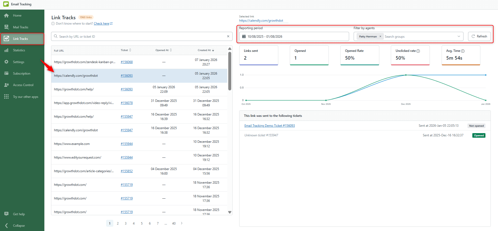Open the Statistics bar chart icon
The width and height of the screenshot is (498, 231).
(x=6, y=50)
